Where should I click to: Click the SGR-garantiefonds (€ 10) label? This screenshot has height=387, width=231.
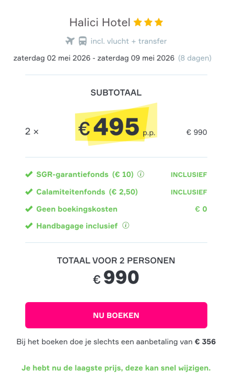point(85,174)
